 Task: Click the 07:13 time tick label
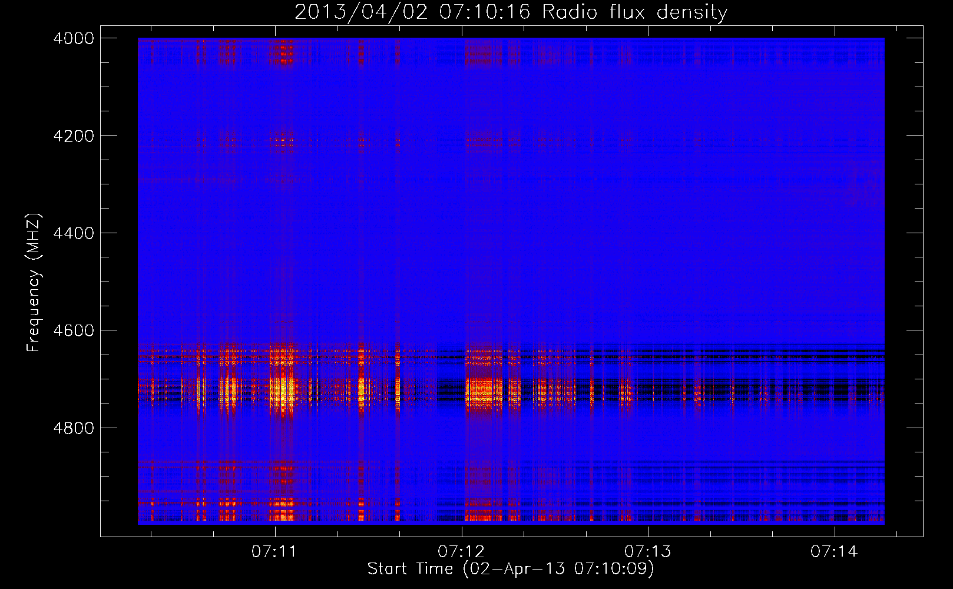coord(647,552)
